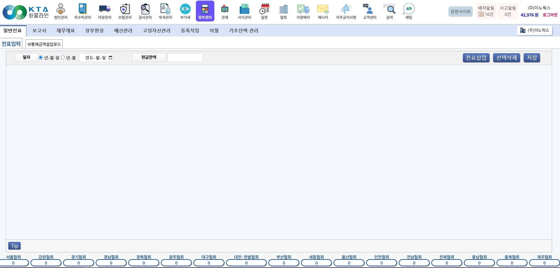Screen dimensions: 560x268
Task: Expand the 관련사이트 list
Action: coord(460,11)
